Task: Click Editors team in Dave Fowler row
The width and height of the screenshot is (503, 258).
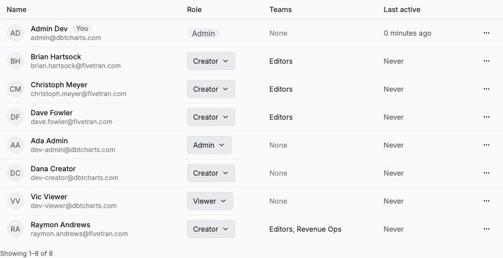Action: [281, 117]
